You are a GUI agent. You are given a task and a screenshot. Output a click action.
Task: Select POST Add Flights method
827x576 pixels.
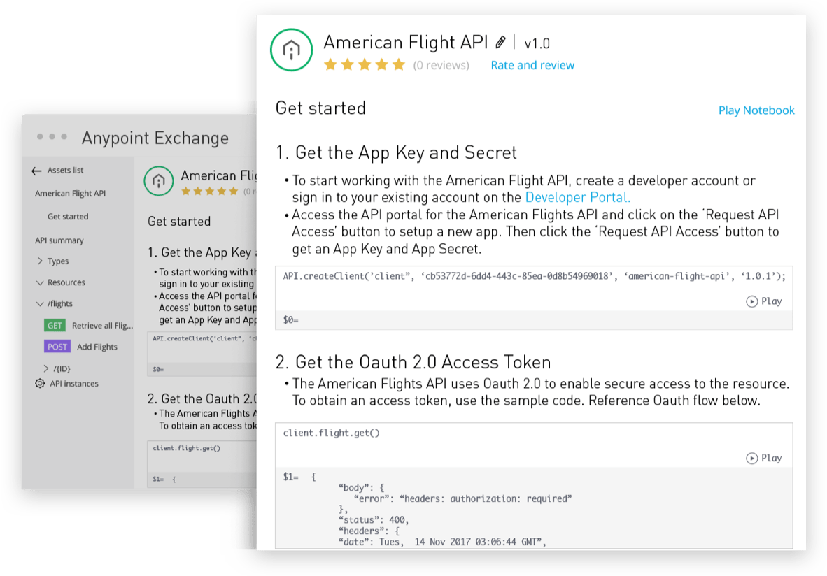[x=80, y=346]
